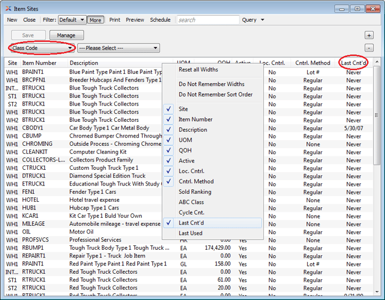Click in the search input field

208,20
